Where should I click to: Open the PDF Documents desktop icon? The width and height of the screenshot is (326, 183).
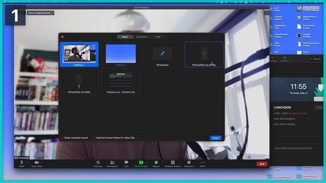click(x=299, y=44)
